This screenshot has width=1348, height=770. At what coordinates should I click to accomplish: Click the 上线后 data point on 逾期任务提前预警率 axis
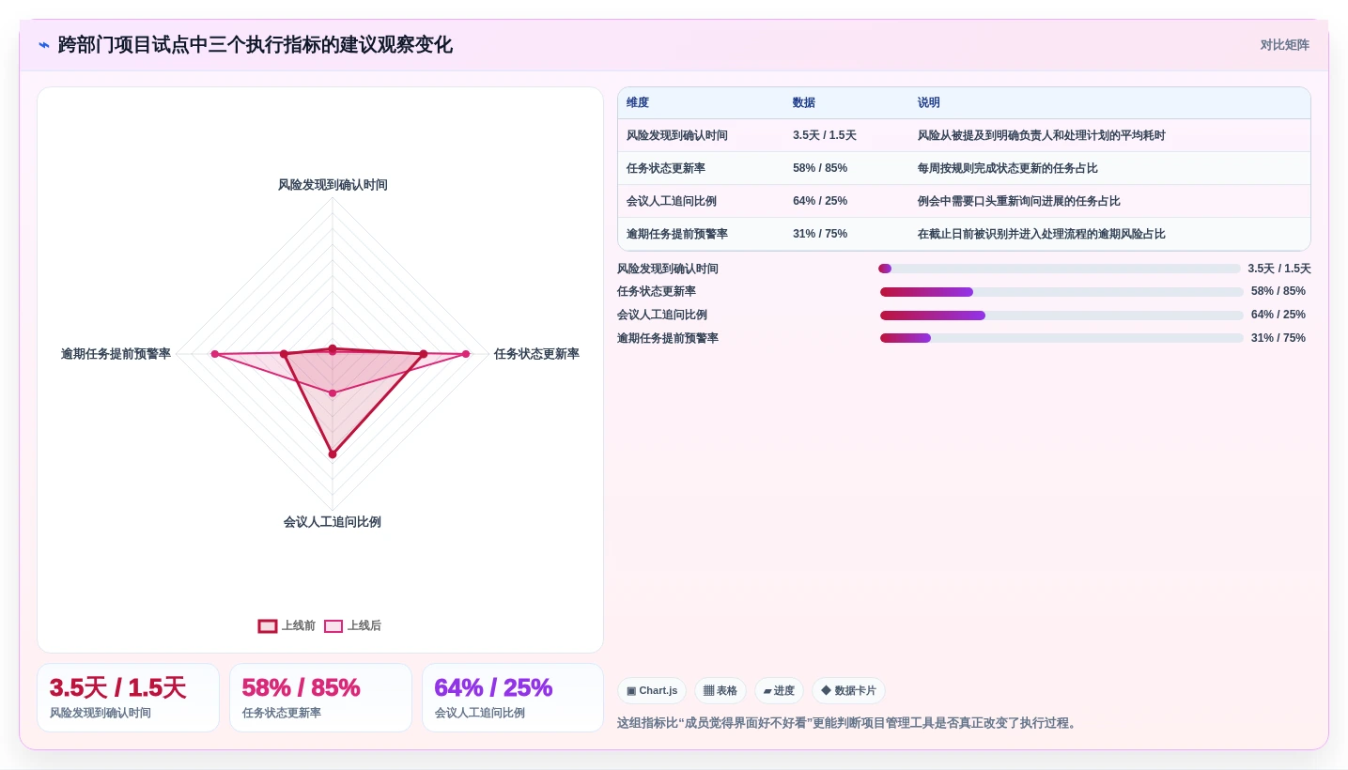215,354
